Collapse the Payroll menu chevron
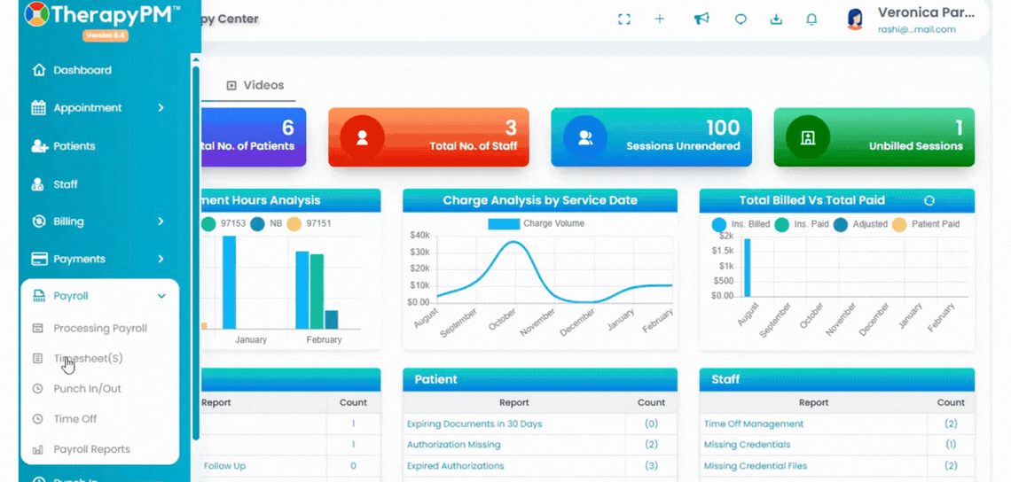1011x482 pixels. (x=161, y=297)
